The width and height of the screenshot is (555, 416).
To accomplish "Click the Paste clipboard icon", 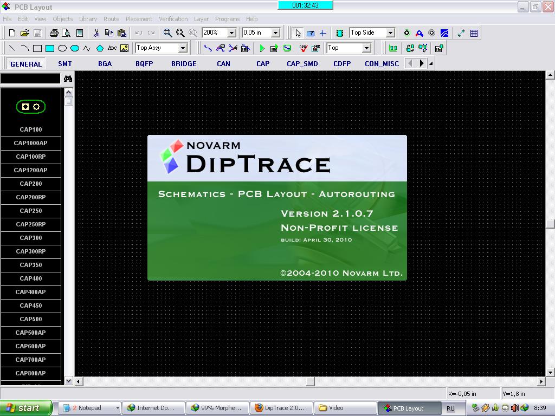I will pyautogui.click(x=122, y=33).
